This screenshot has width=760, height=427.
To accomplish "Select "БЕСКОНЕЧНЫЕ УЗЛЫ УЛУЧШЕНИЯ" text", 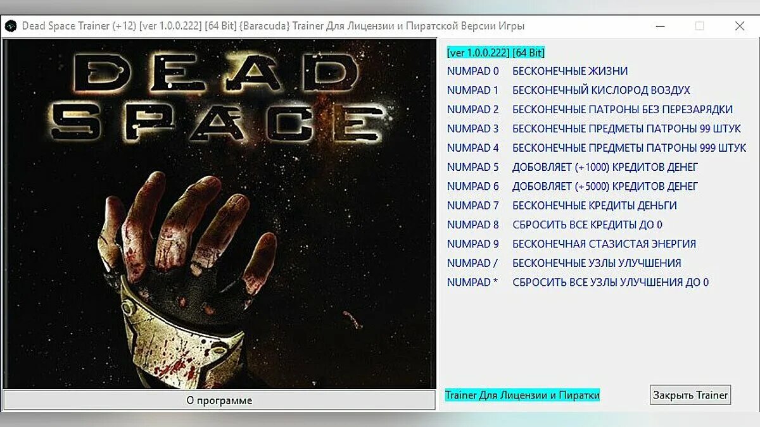I will (597, 263).
